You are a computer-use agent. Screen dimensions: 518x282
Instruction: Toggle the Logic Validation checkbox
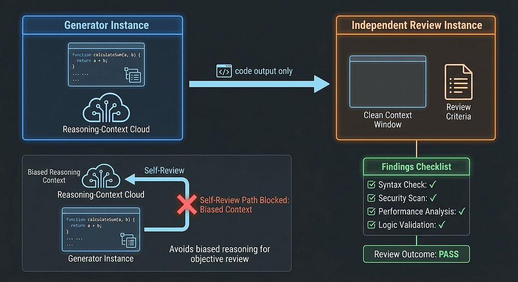371,225
